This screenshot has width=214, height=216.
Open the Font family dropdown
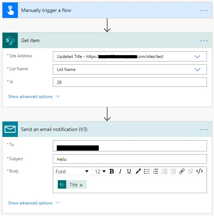[72, 171]
